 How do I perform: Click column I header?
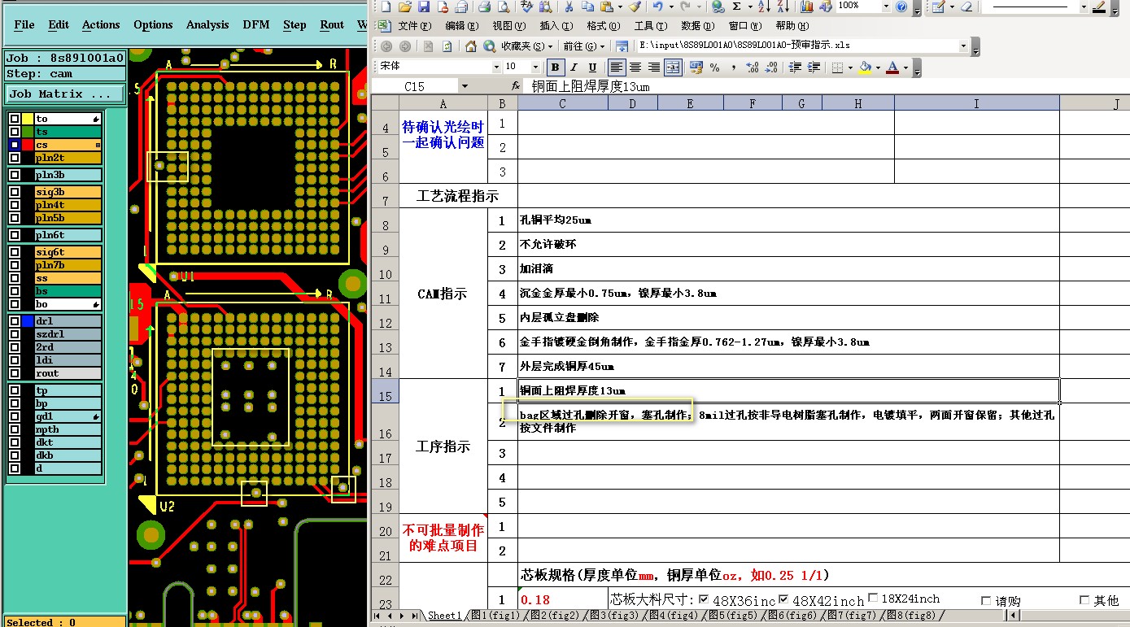point(976,103)
